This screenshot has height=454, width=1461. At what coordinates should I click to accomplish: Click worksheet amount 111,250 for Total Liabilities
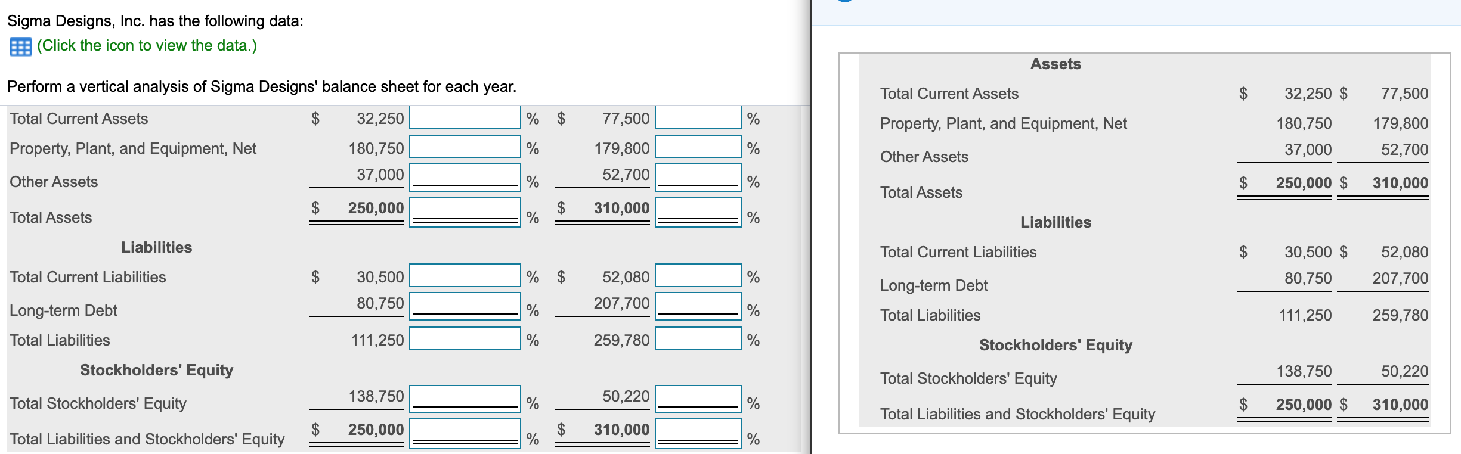tap(377, 340)
